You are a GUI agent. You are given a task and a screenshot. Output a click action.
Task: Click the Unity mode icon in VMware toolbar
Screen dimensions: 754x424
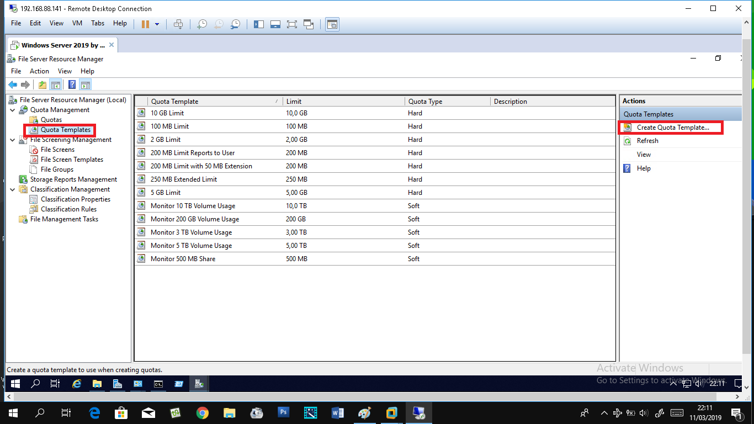click(x=309, y=24)
